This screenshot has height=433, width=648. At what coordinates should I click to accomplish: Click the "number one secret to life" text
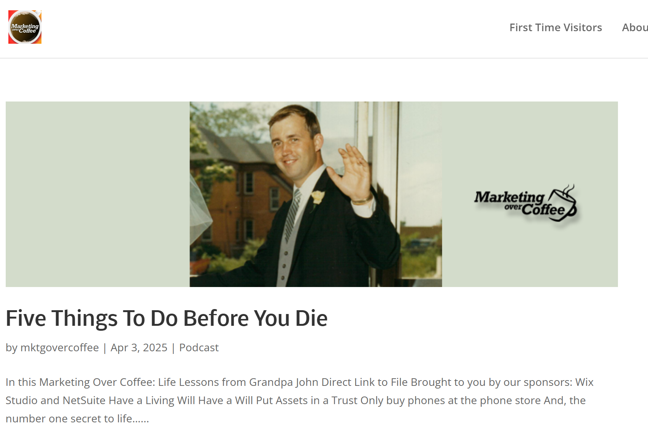(69, 419)
